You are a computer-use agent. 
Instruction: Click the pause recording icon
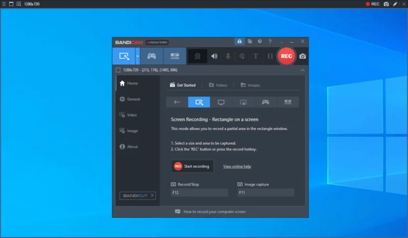(x=270, y=56)
